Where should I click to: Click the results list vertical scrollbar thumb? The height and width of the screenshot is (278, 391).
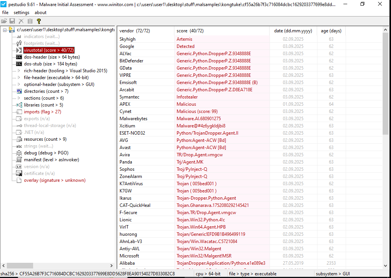click(x=386, y=84)
